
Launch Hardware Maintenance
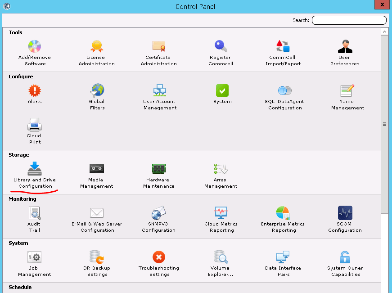(158, 175)
